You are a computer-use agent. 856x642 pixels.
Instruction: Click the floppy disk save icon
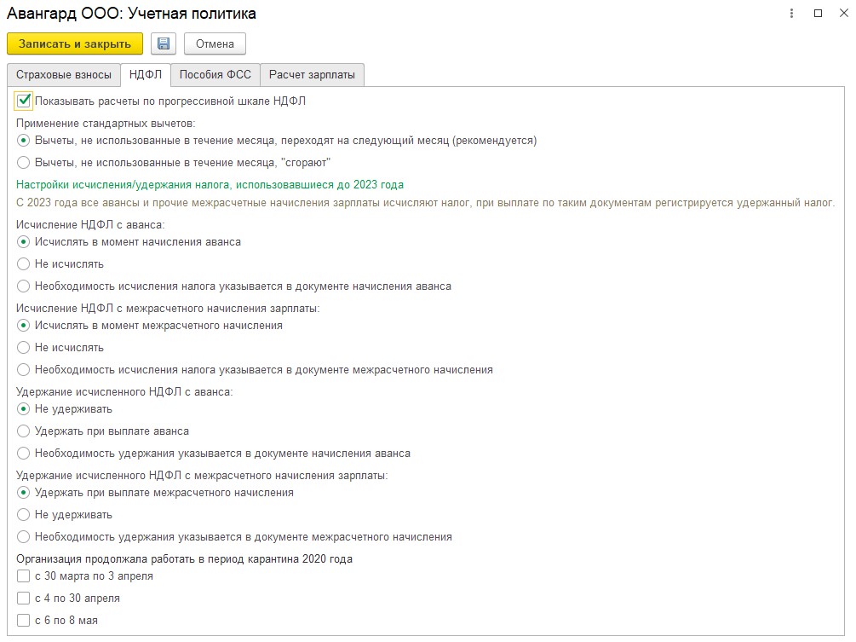click(x=164, y=43)
